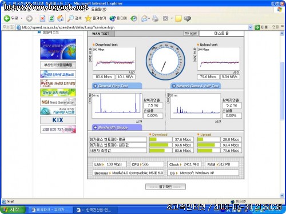Open the IPv6 next-generation Internet banner
Image resolution: width=286 pixels, height=214 pixels.
coord(58,83)
